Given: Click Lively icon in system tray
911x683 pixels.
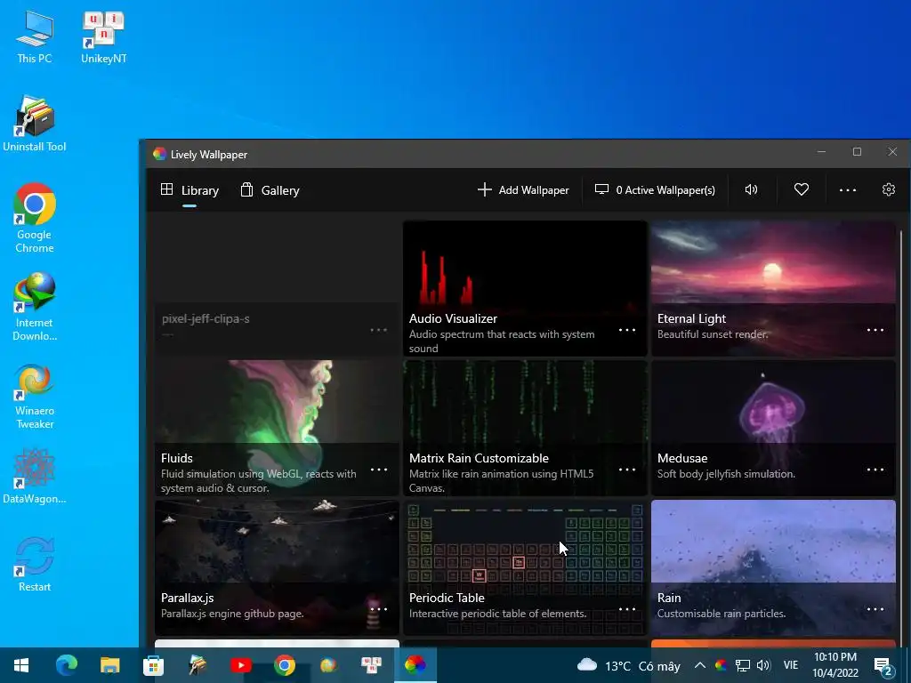Looking at the screenshot, I should (721, 665).
